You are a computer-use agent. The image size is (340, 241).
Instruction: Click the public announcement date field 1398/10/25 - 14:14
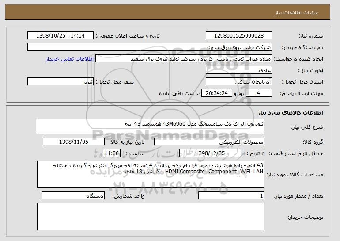click(x=60, y=36)
